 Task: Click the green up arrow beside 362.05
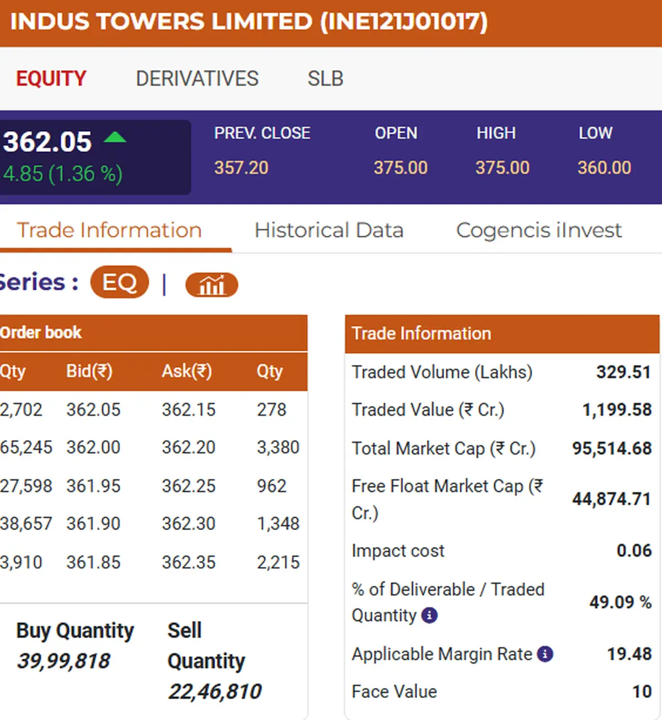pyautogui.click(x=115, y=137)
